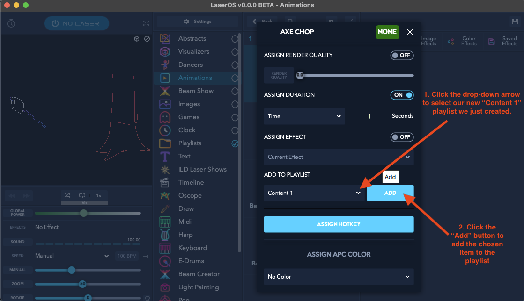
Task: Toggle Assign Render Quality switch
Action: tap(402, 55)
